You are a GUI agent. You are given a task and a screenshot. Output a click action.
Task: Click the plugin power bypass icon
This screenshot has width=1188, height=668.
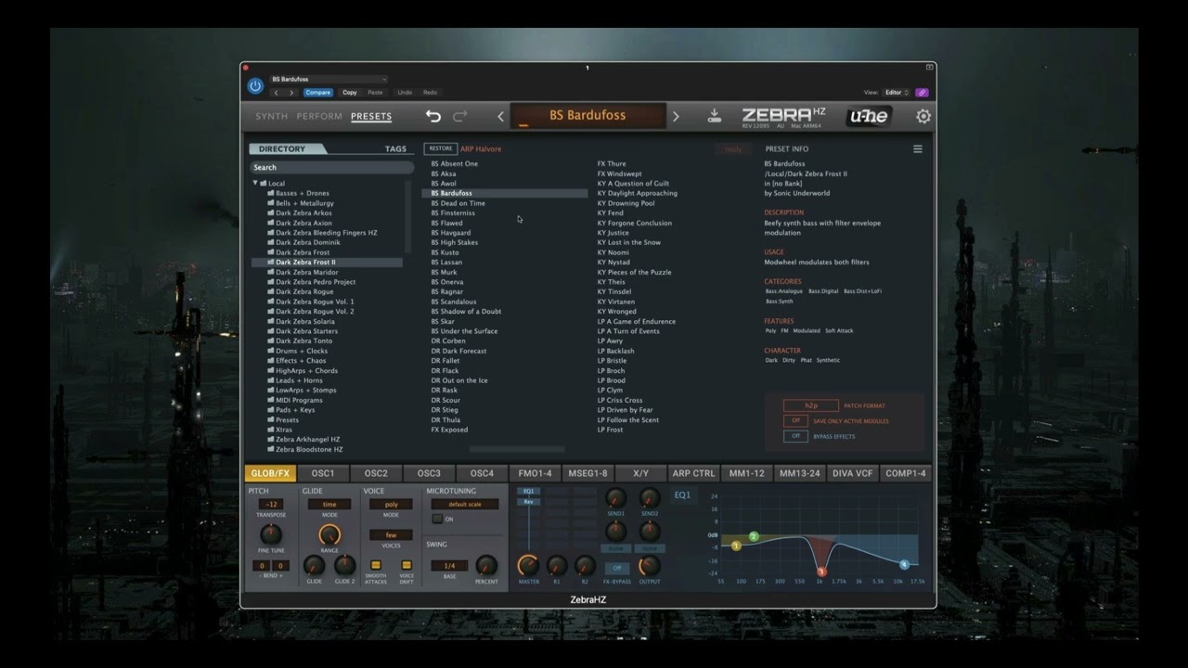tap(255, 86)
